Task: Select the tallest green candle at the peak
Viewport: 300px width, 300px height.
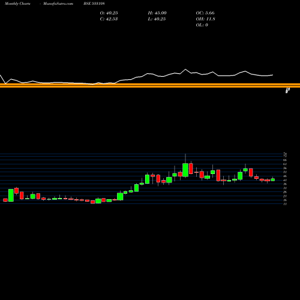Action: (x=185, y=170)
